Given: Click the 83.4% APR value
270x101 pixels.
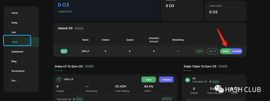Looking at the screenshot, I should [149, 86].
